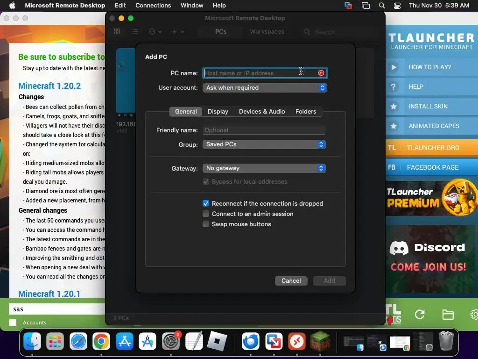Click the Minecraft 1.20.2 heading in TLauncher
478x359 pixels.
49,86
